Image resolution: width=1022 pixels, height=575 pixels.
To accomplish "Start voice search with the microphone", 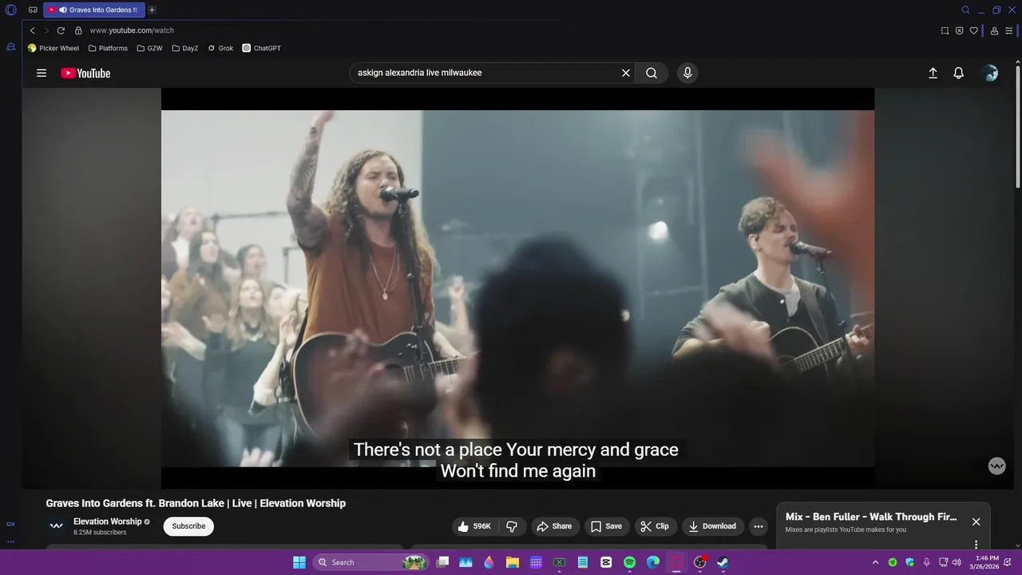I will (687, 73).
